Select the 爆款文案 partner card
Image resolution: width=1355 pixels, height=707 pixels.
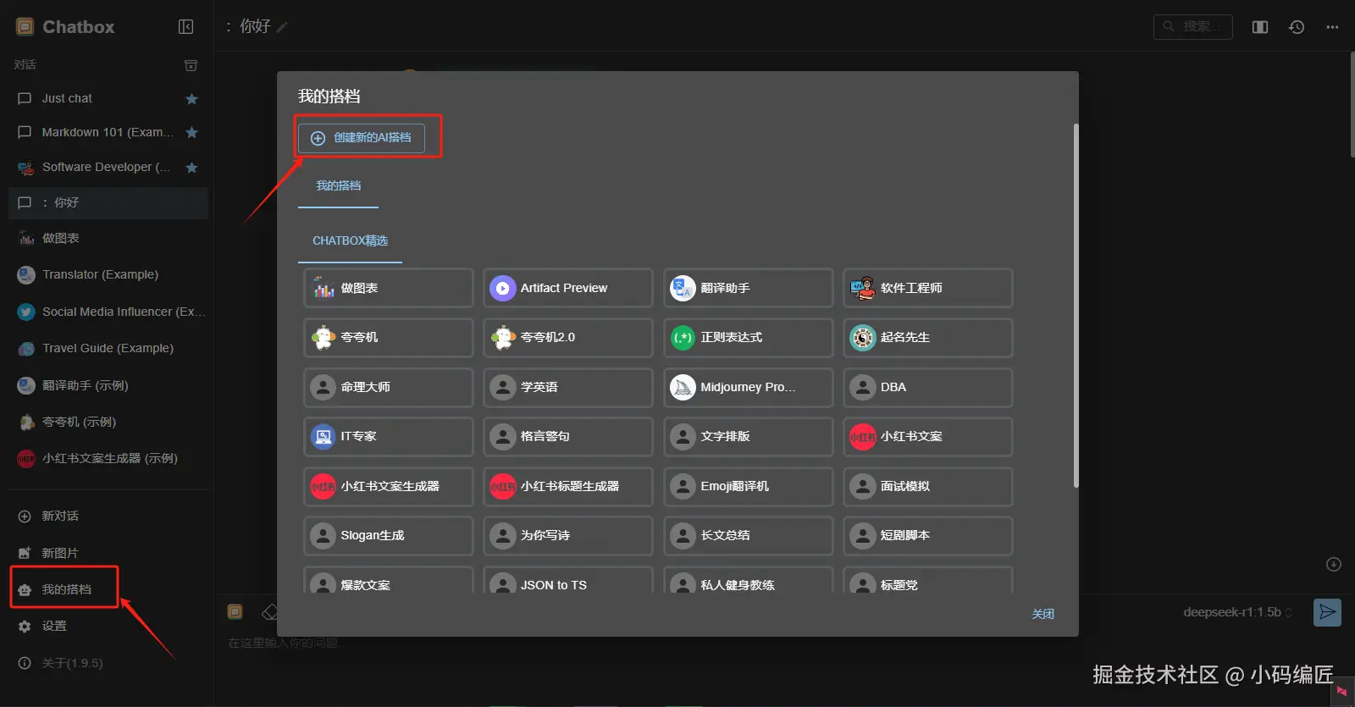coord(388,580)
